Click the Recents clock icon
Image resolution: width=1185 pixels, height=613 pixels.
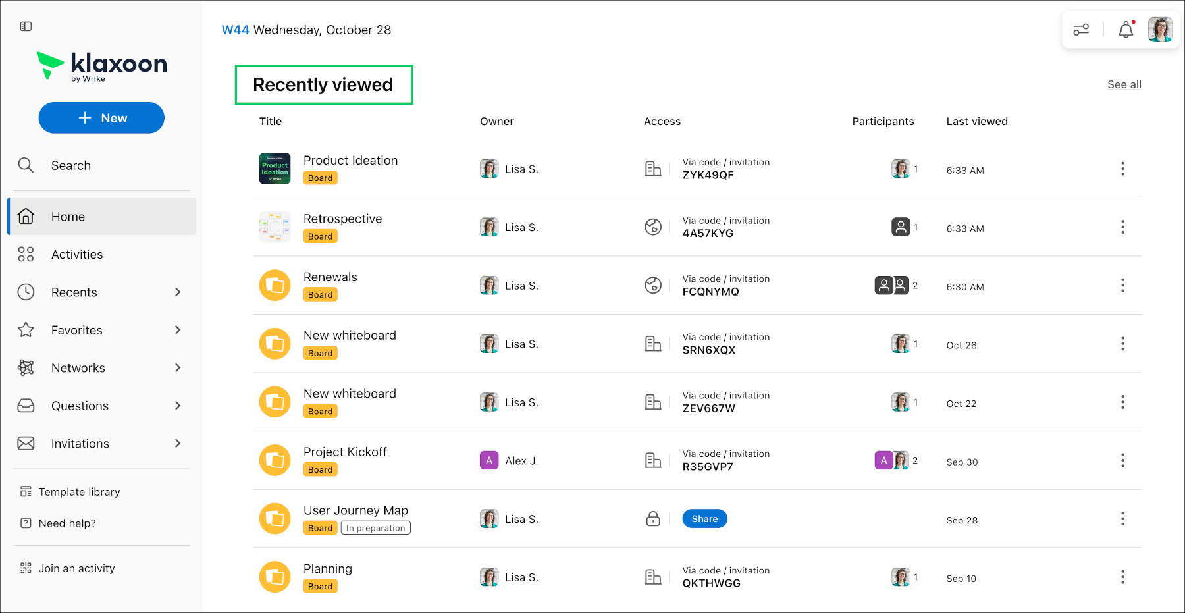point(26,292)
